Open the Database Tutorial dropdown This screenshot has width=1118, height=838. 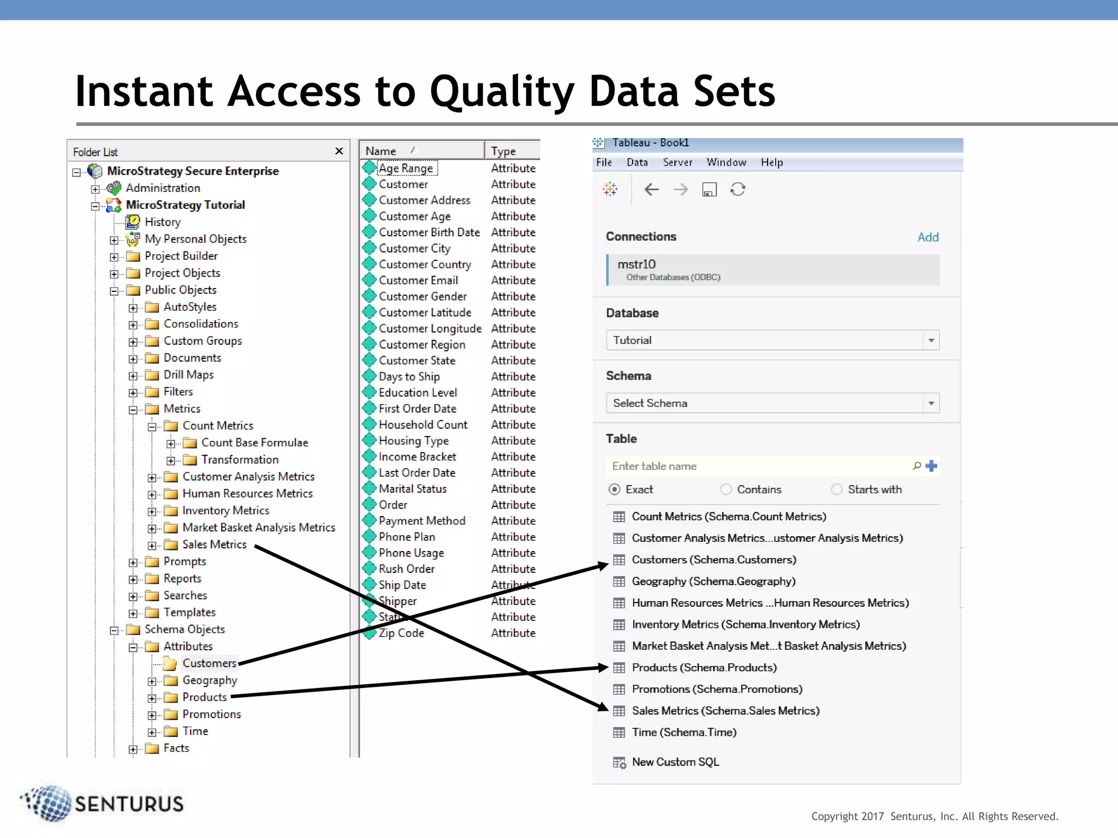(x=931, y=340)
